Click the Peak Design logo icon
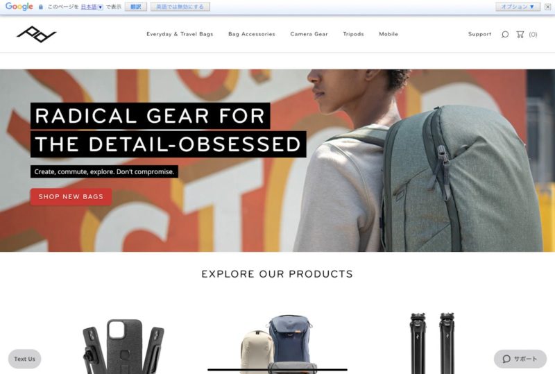Viewport: 555px width, 374px height. [x=37, y=34]
